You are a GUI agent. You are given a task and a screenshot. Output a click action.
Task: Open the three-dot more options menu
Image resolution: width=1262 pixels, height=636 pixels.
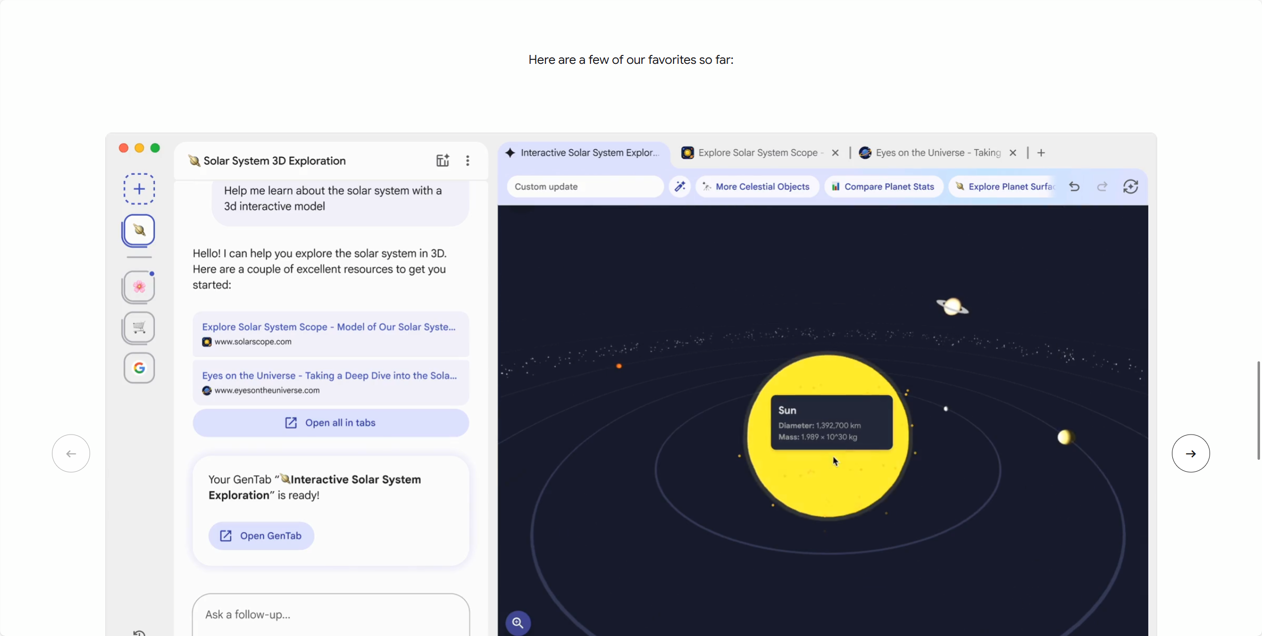468,160
